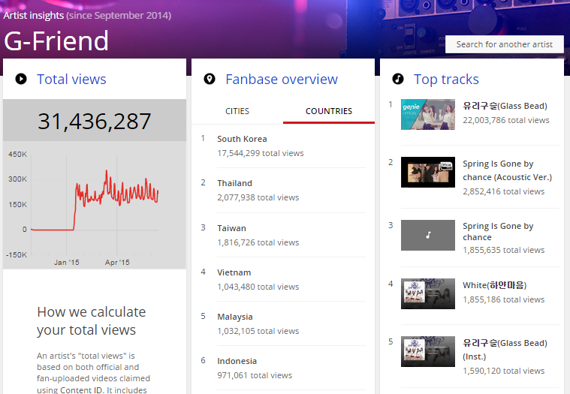The width and height of the screenshot is (570, 394).
Task: Open the Spring Is Gone Acoustic Ver. thumbnail
Action: [x=428, y=172]
